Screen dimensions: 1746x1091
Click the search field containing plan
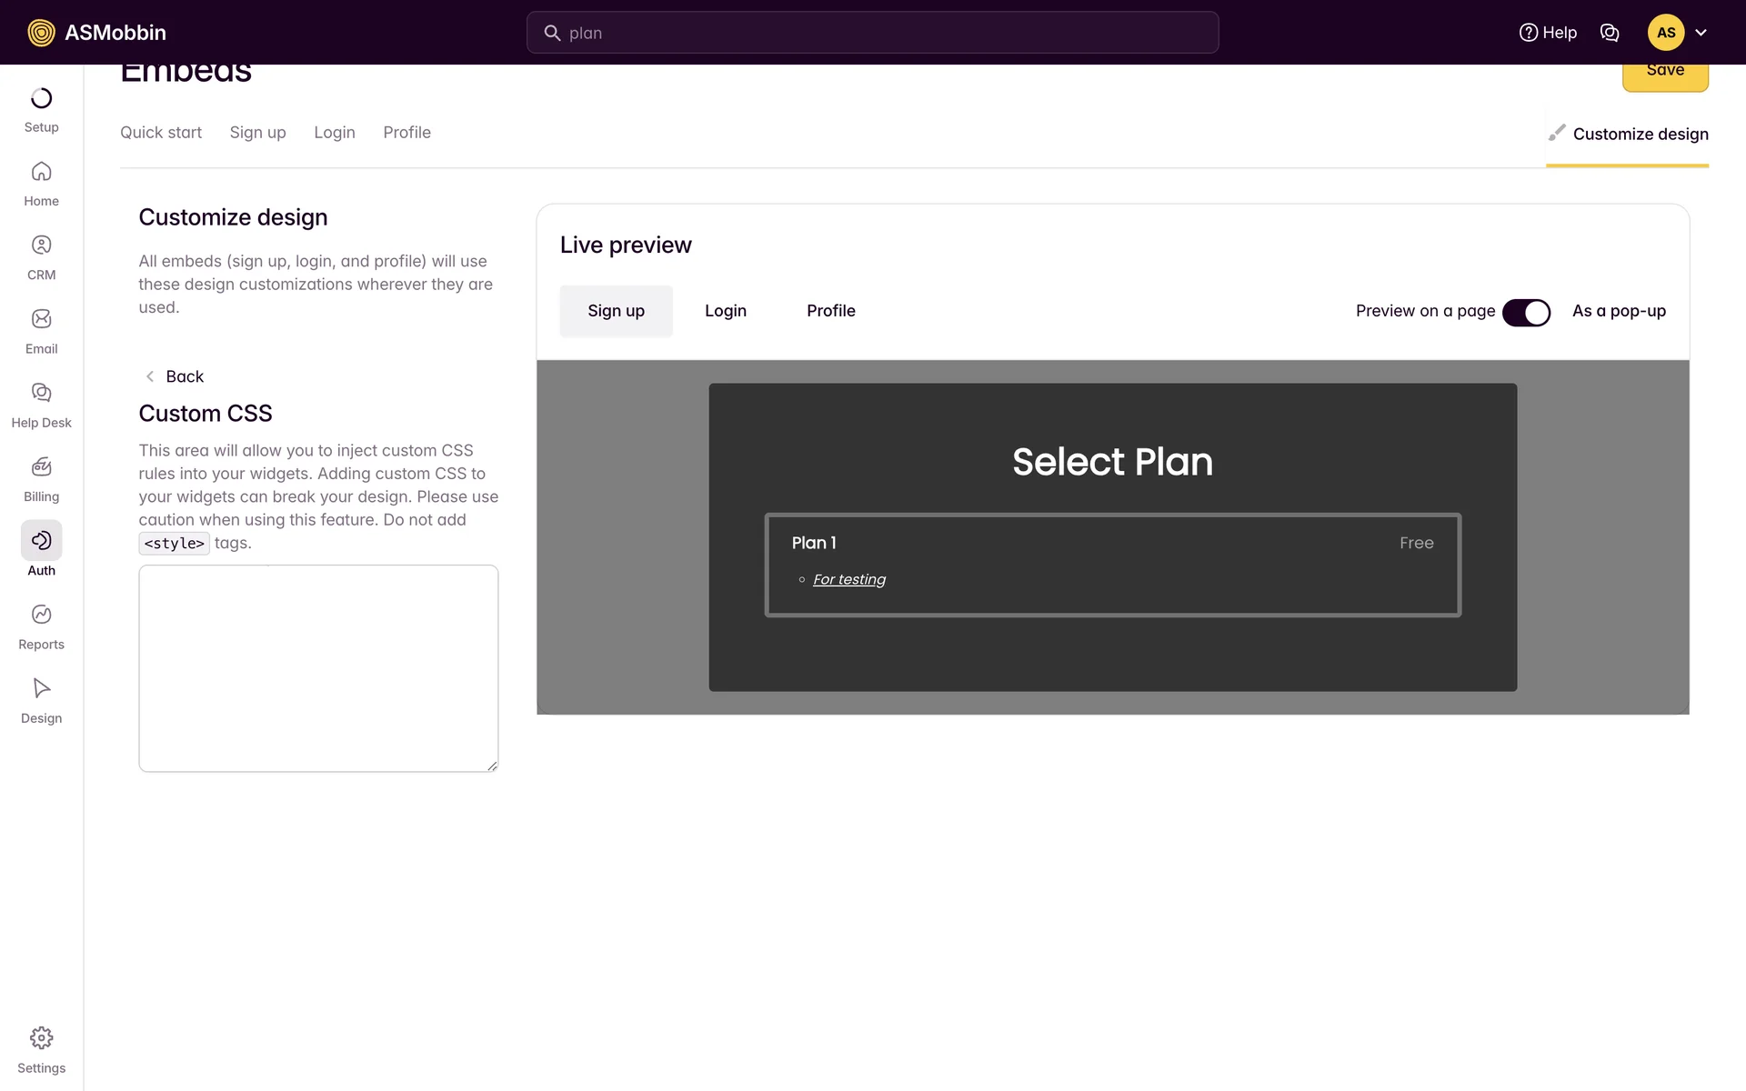872,33
